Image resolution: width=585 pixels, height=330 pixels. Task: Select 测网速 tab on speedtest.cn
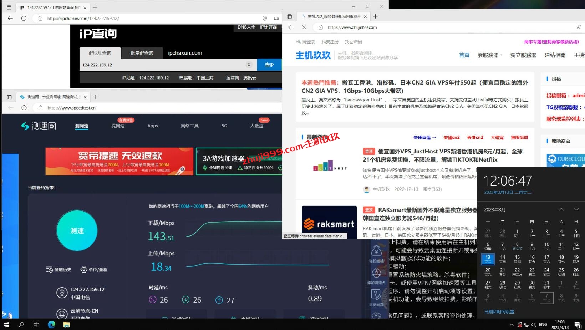point(82,126)
